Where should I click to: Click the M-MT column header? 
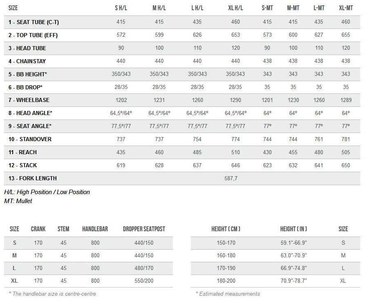pos(293,8)
